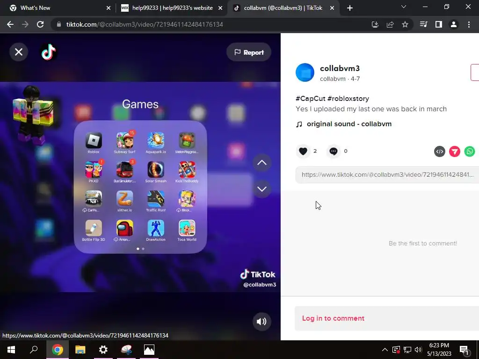Mute the video sound
The image size is (479, 359).
point(261,322)
